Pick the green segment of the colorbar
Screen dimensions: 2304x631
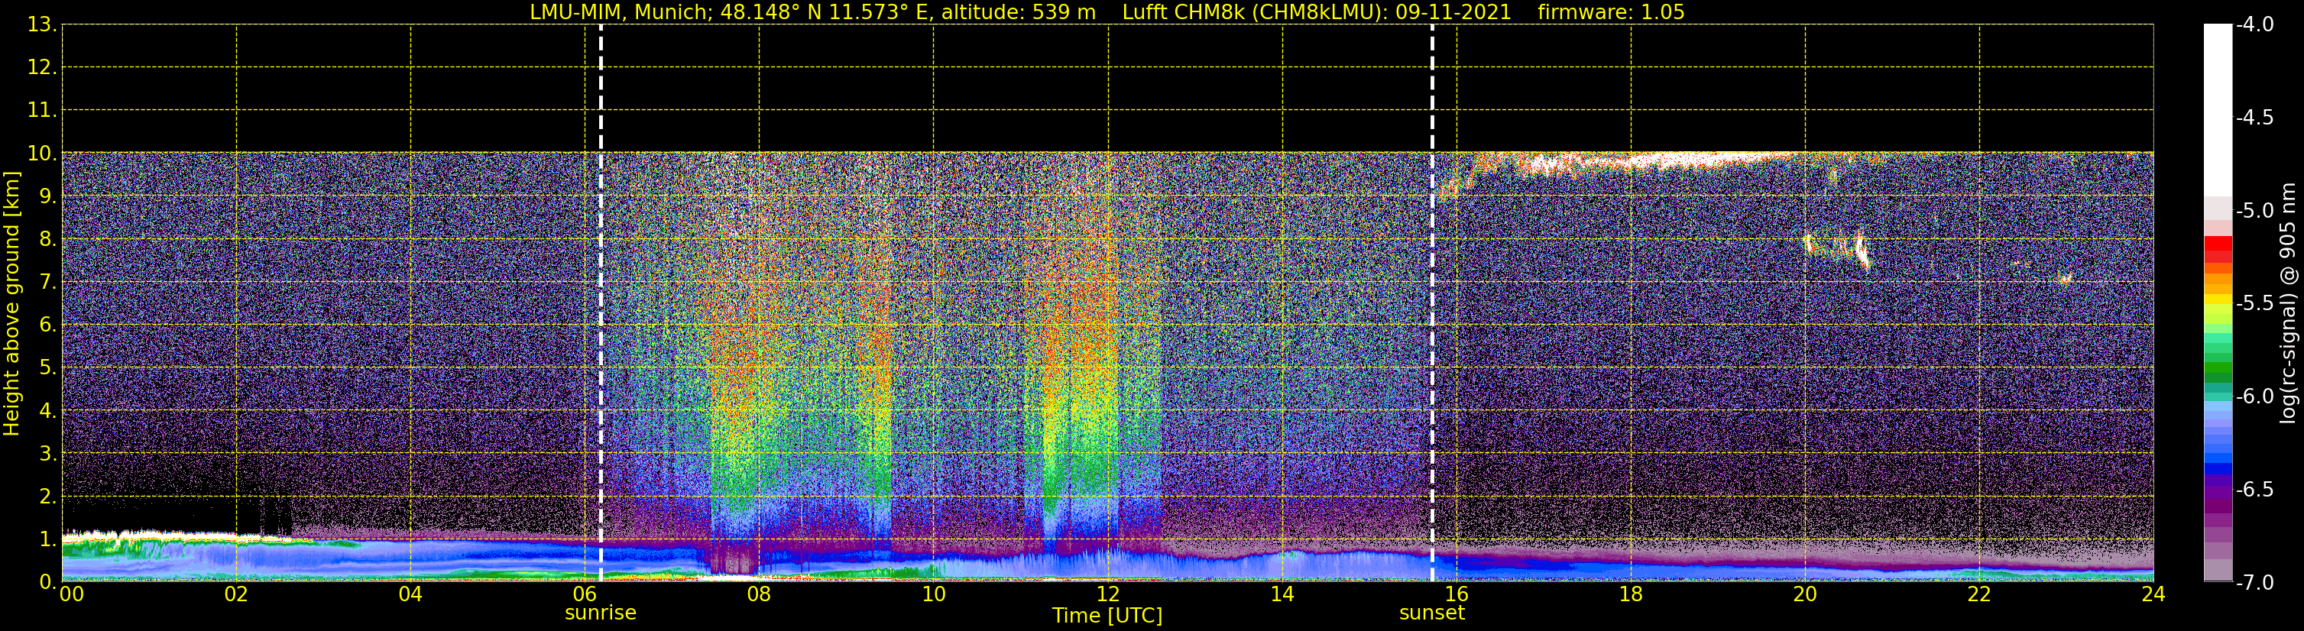pos(2217,367)
